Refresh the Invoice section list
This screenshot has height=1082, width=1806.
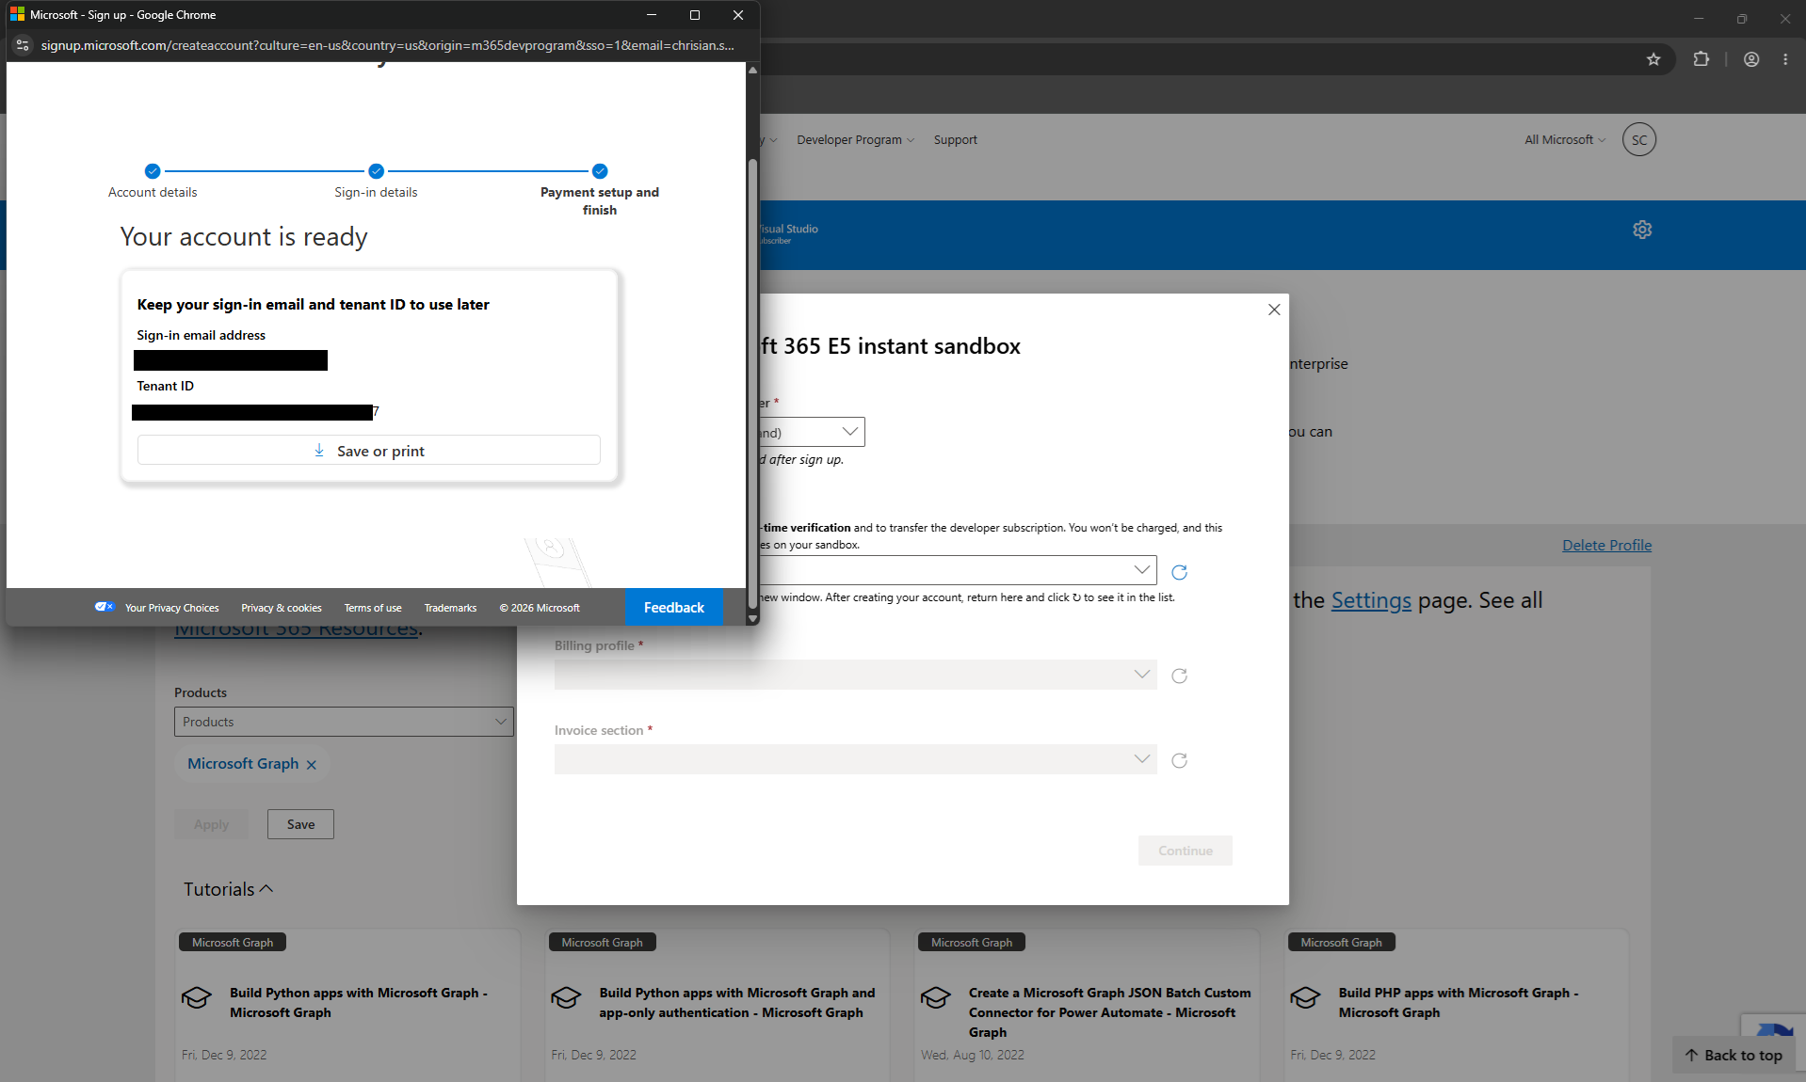tap(1179, 760)
